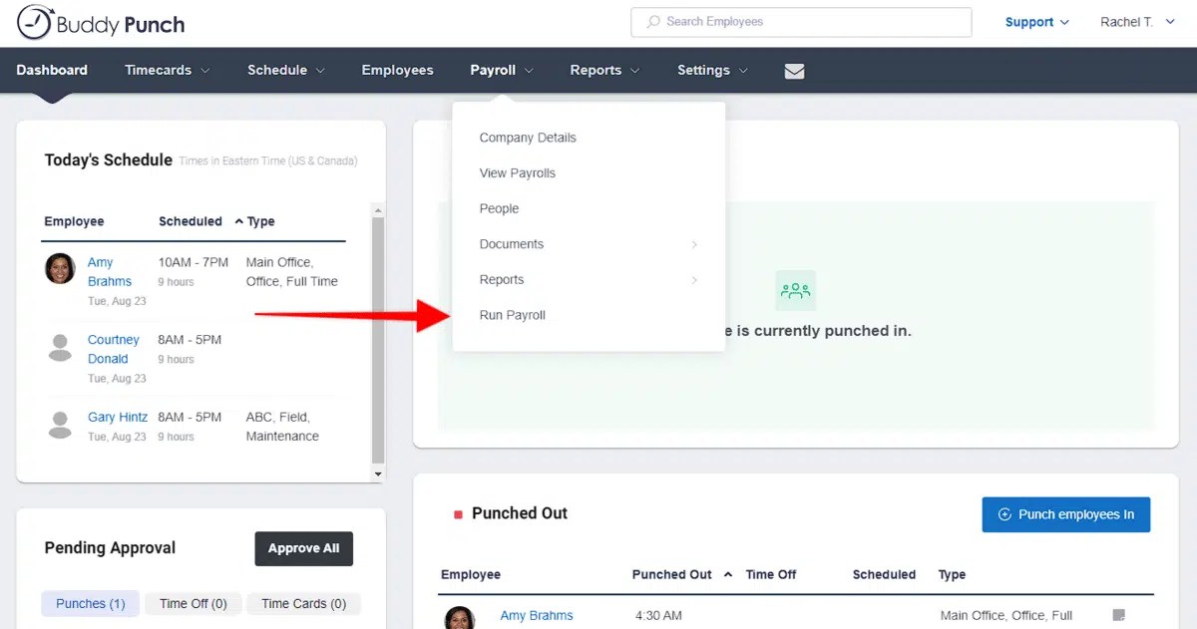Click Amy Brahms profile photo thumbnail

pos(60,269)
